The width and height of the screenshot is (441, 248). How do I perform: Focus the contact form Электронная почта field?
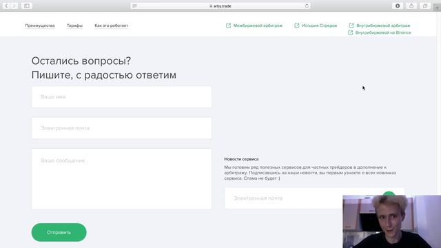point(122,128)
